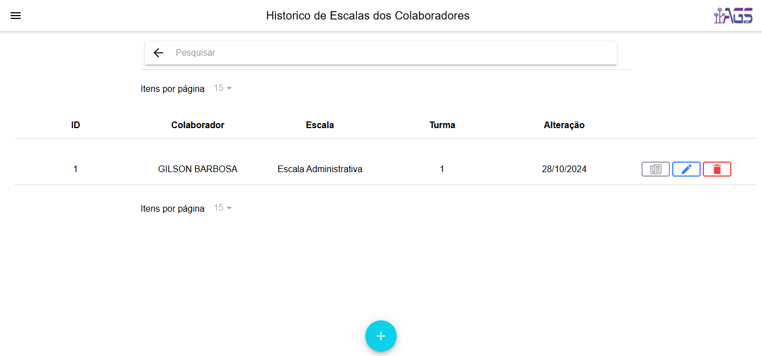Click the 28/10/2024 date cell
This screenshot has width=762, height=356.
tap(564, 169)
